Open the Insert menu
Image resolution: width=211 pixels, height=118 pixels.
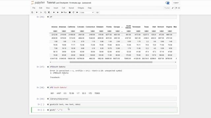(56, 8)
